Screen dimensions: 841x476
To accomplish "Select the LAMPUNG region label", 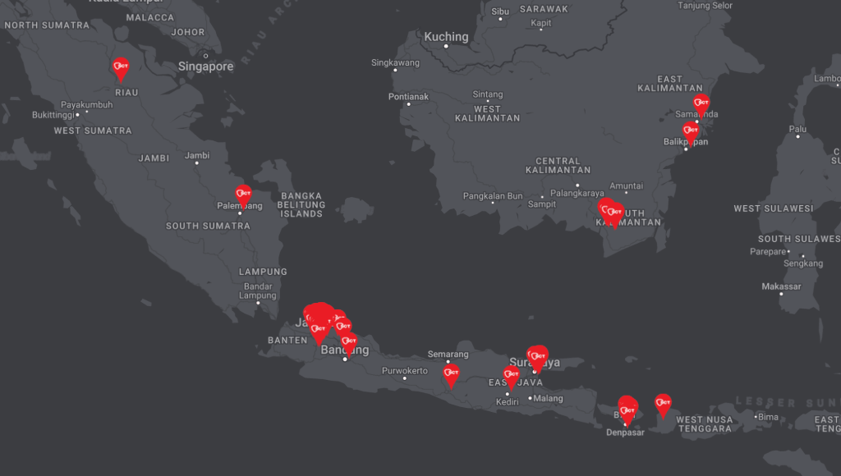I will coord(263,272).
